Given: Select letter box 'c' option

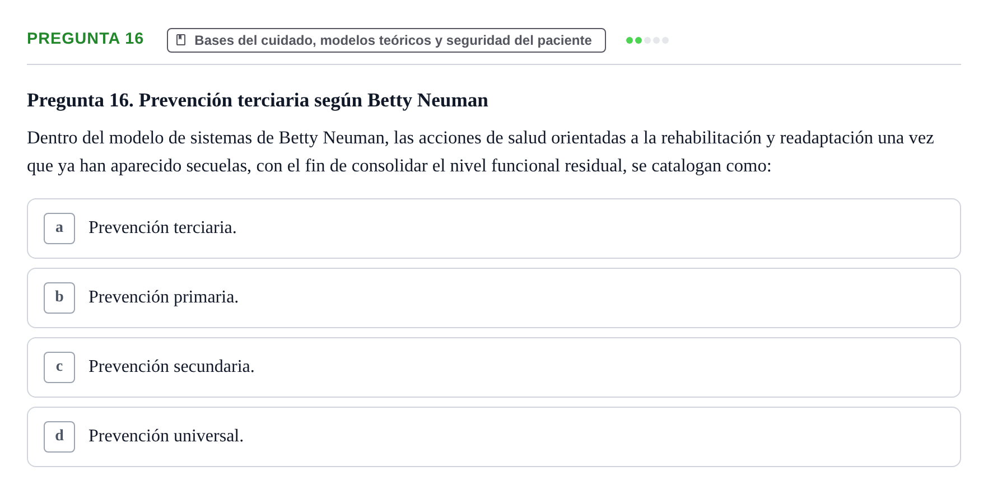Looking at the screenshot, I should 59,367.
